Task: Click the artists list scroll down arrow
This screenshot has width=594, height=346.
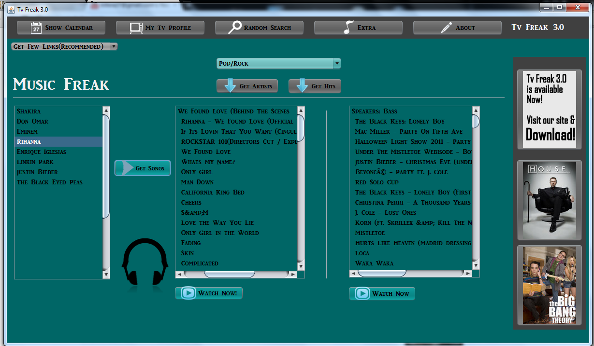Action: tap(106, 275)
